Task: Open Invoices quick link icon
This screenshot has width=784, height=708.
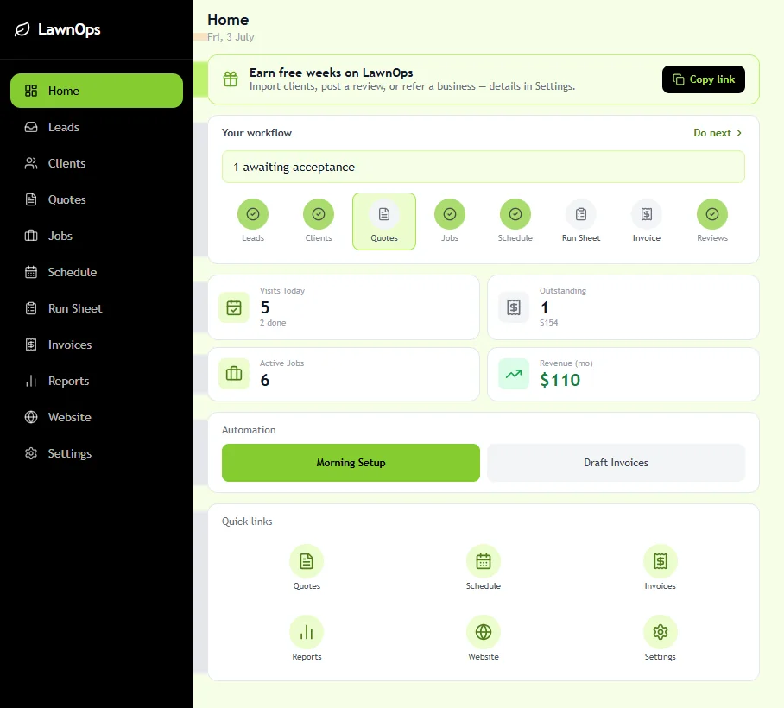Action: 660,561
